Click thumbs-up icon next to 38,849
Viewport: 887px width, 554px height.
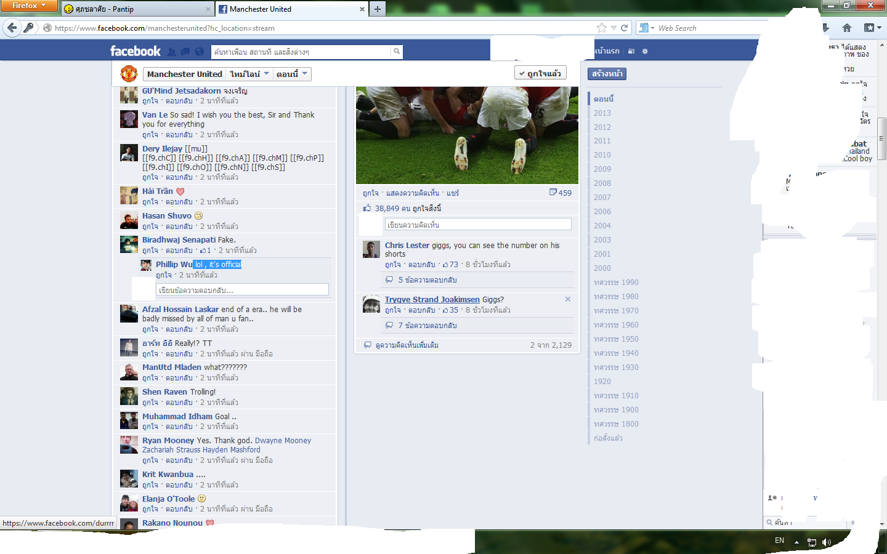tap(367, 208)
